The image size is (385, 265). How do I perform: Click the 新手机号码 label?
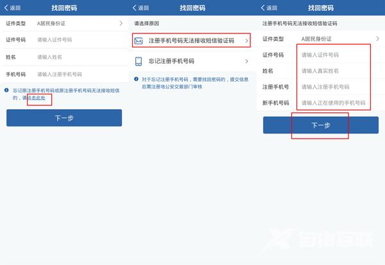point(275,103)
